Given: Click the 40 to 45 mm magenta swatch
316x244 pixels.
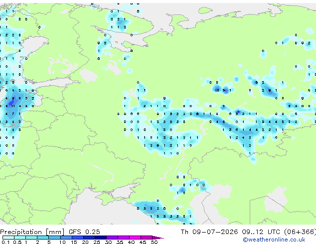Looking at the screenshot, I should [135, 238].
